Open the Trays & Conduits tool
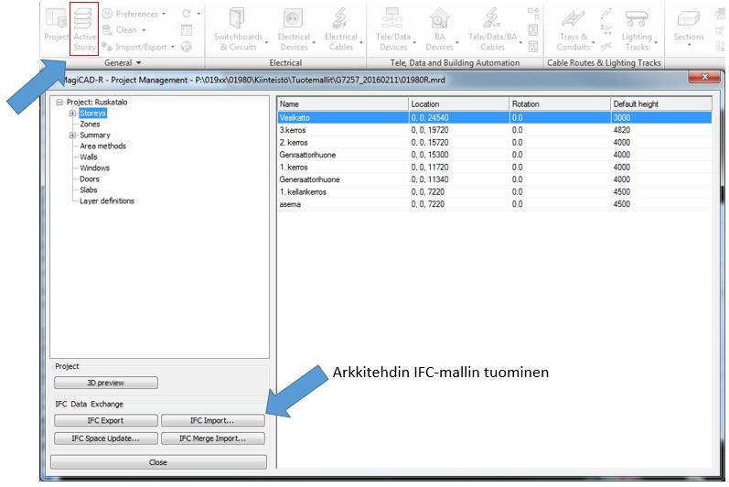729x487 pixels. click(574, 29)
